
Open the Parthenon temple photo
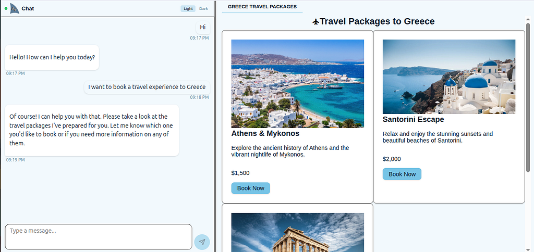tap(298, 233)
